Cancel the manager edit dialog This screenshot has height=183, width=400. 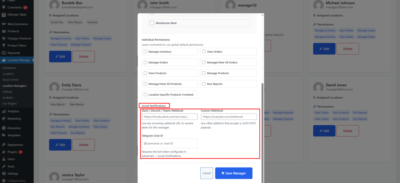click(207, 173)
